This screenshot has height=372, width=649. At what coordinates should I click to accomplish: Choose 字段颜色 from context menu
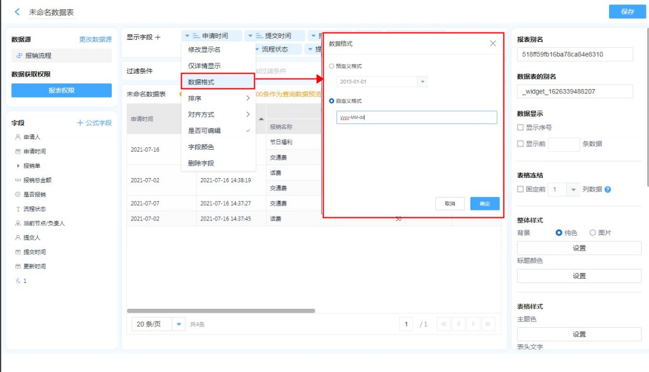[x=201, y=147]
